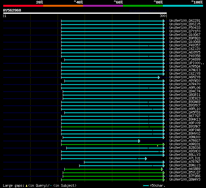
Task: Select the UniRef100_B8LLV3 label
Action: (x=185, y=155)
